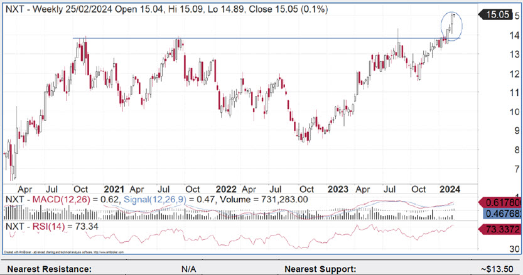Screen dimensions: 523x275
Task: Click the AmiBroker credit text at chart bottom
Action: (64, 252)
